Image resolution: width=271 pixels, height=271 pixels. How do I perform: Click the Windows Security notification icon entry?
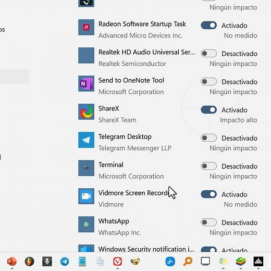point(86,248)
